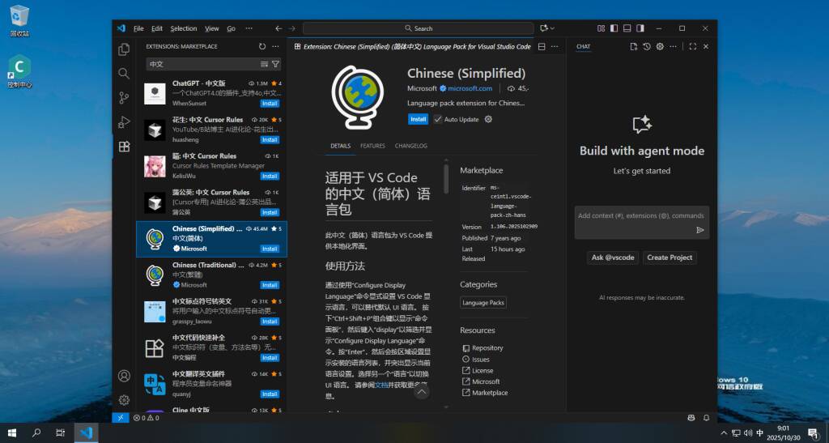Toggle the Auto Update checkbox

tap(438, 119)
